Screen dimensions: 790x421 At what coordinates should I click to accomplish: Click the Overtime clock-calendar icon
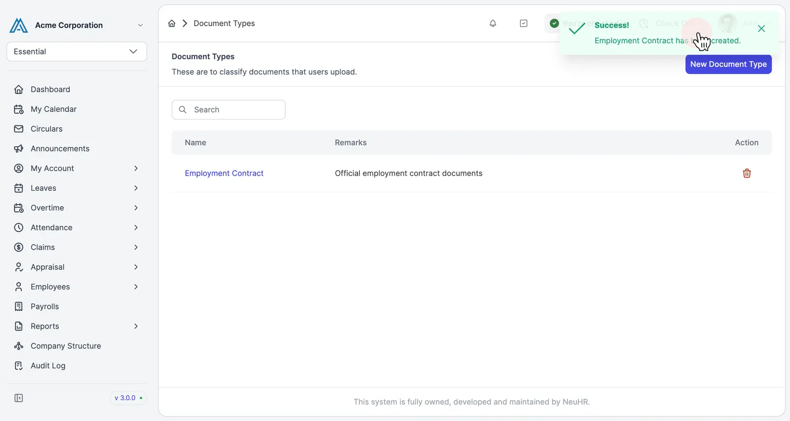pyautogui.click(x=19, y=208)
